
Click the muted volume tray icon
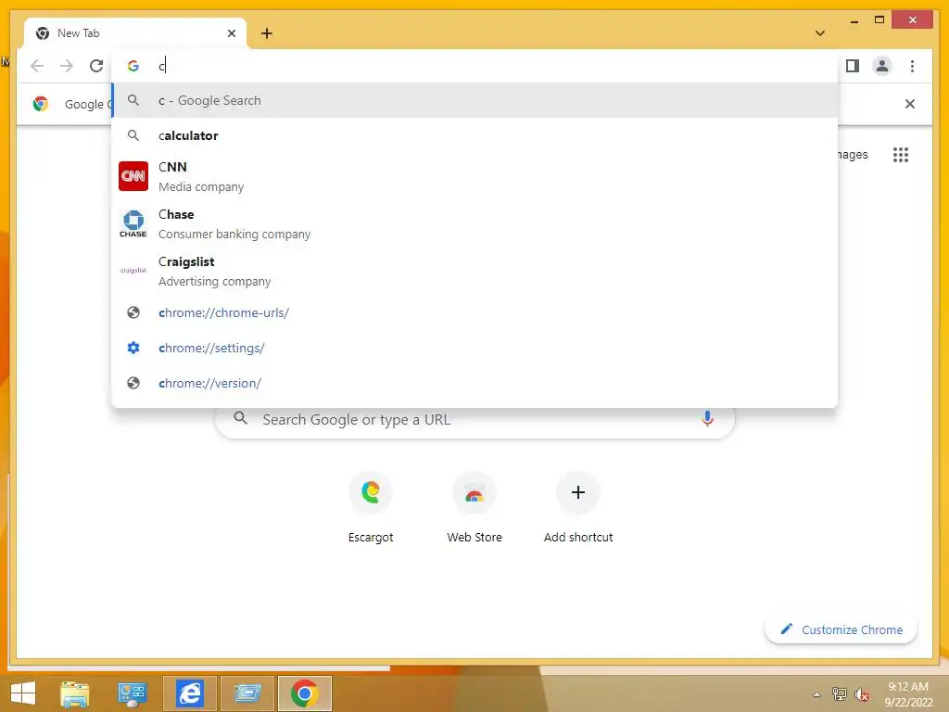point(862,694)
